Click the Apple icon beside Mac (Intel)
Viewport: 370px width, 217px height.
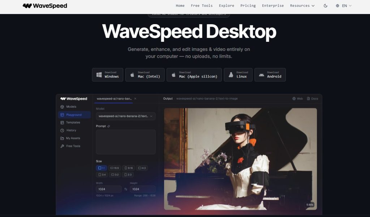click(x=132, y=75)
